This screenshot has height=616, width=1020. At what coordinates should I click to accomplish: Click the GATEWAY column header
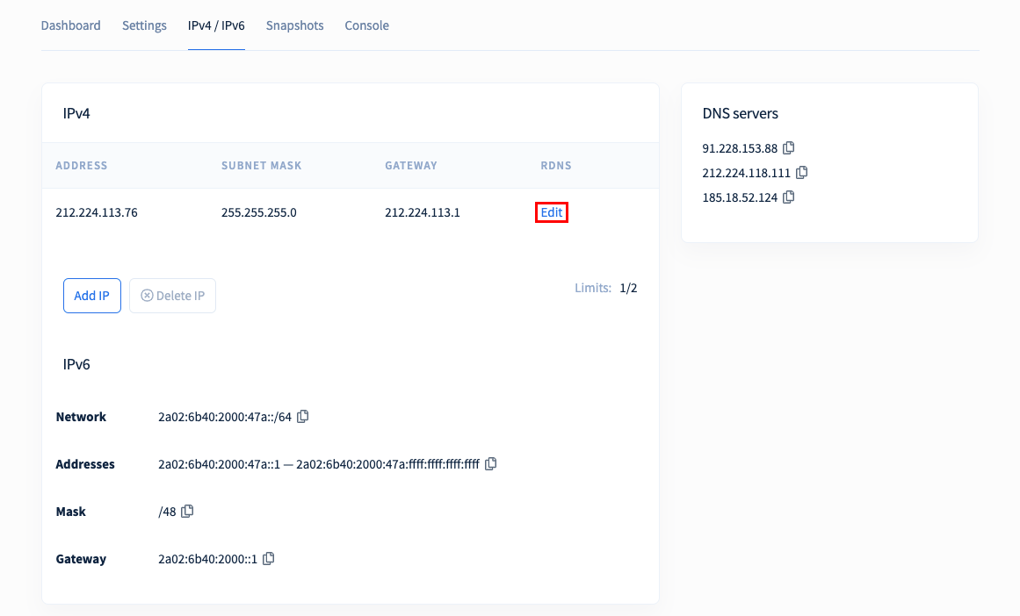(411, 166)
